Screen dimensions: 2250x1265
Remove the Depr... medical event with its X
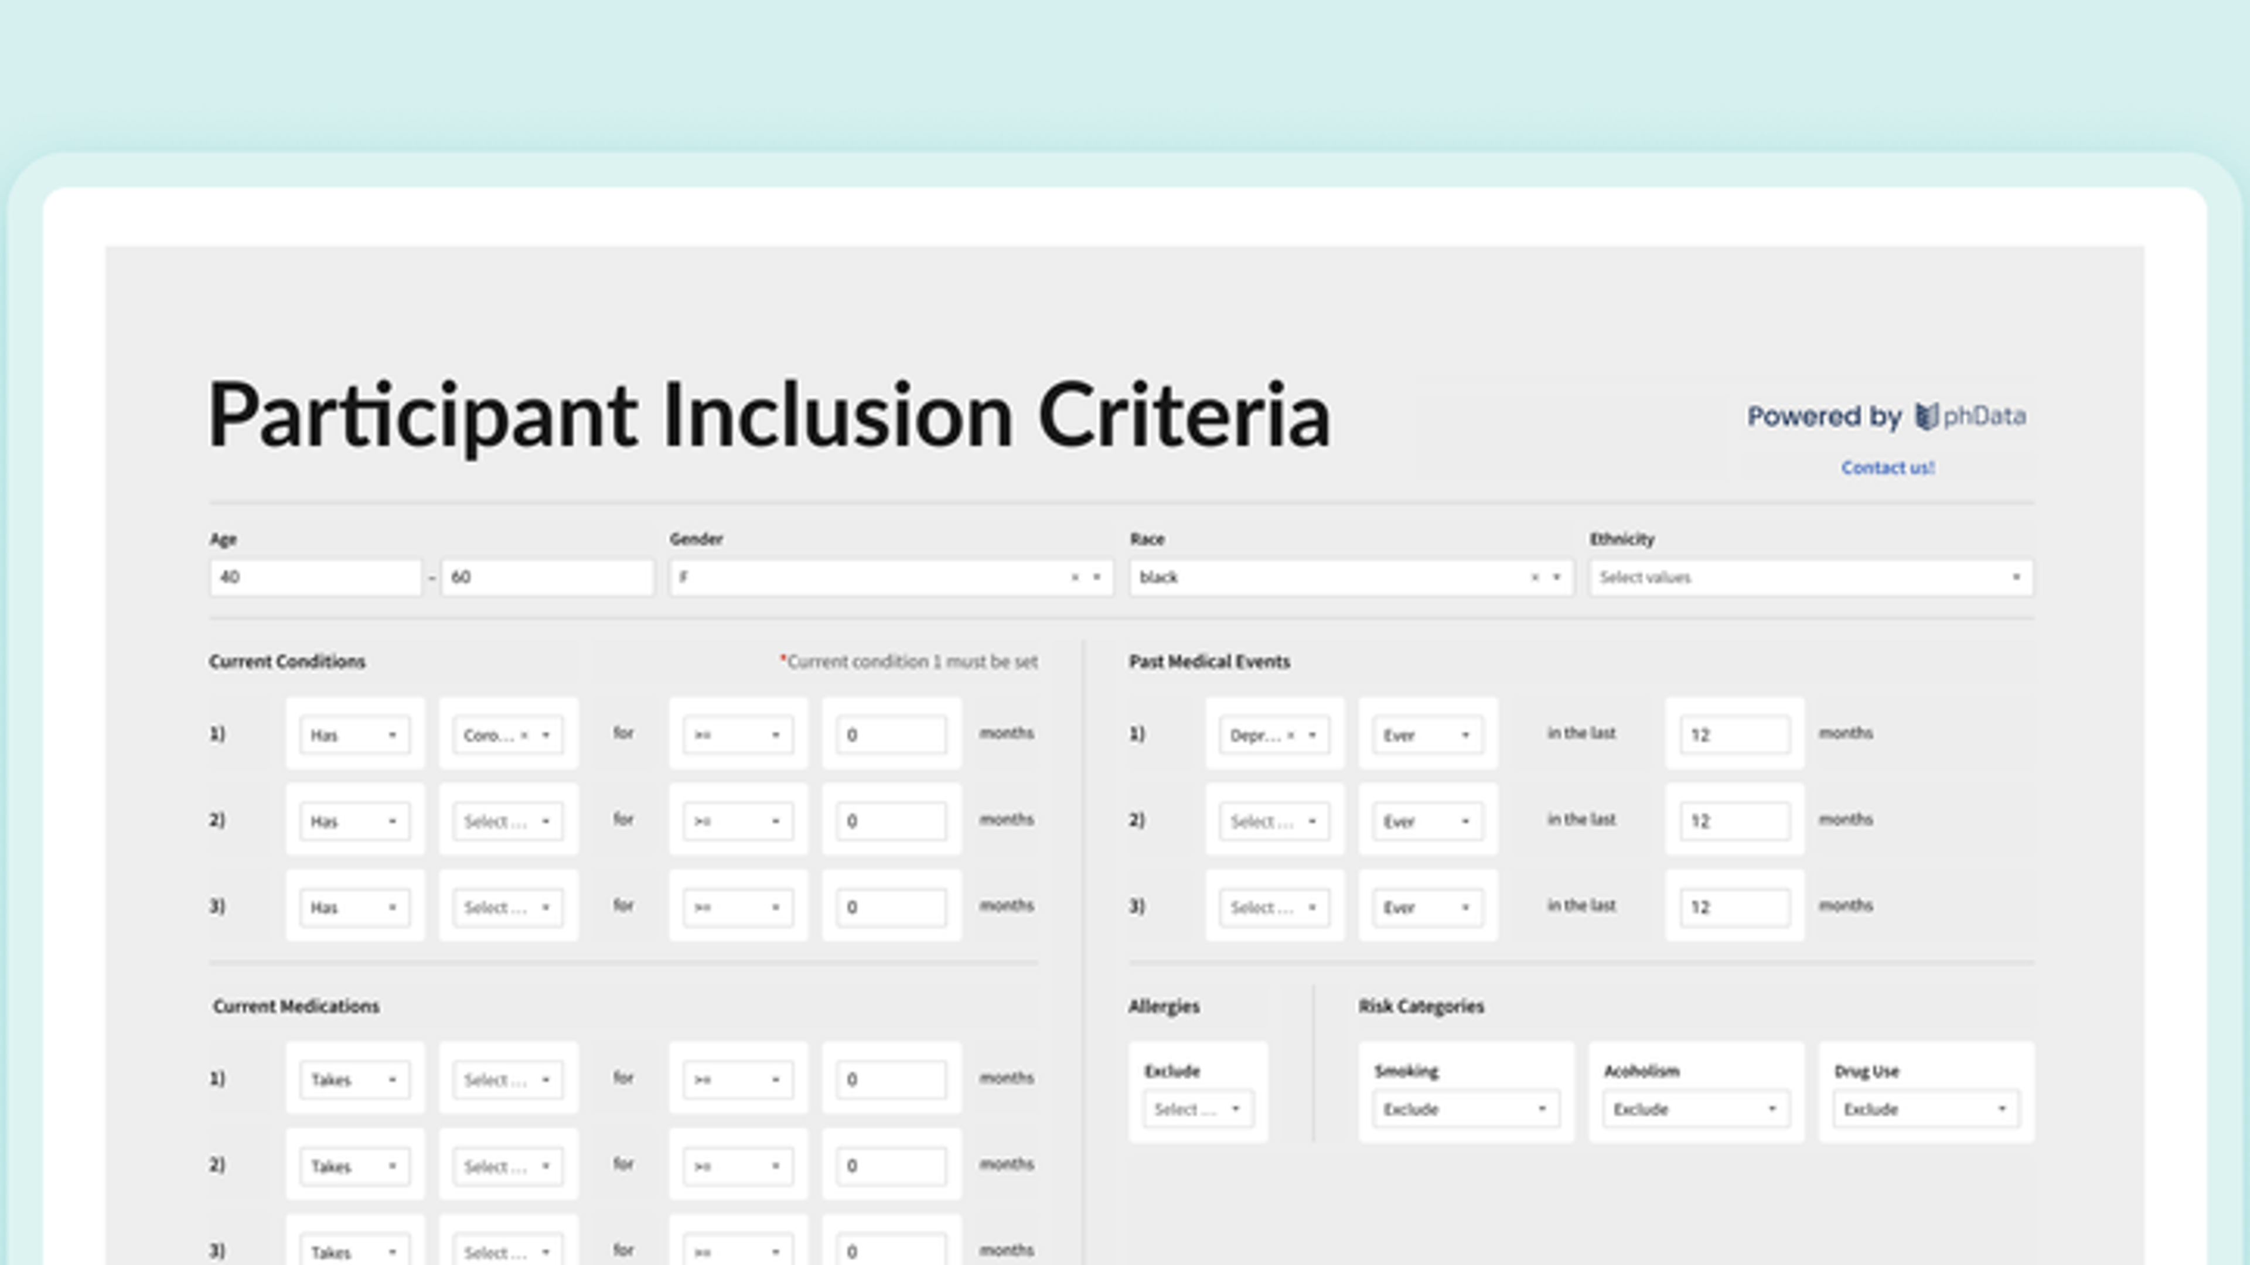click(1290, 735)
